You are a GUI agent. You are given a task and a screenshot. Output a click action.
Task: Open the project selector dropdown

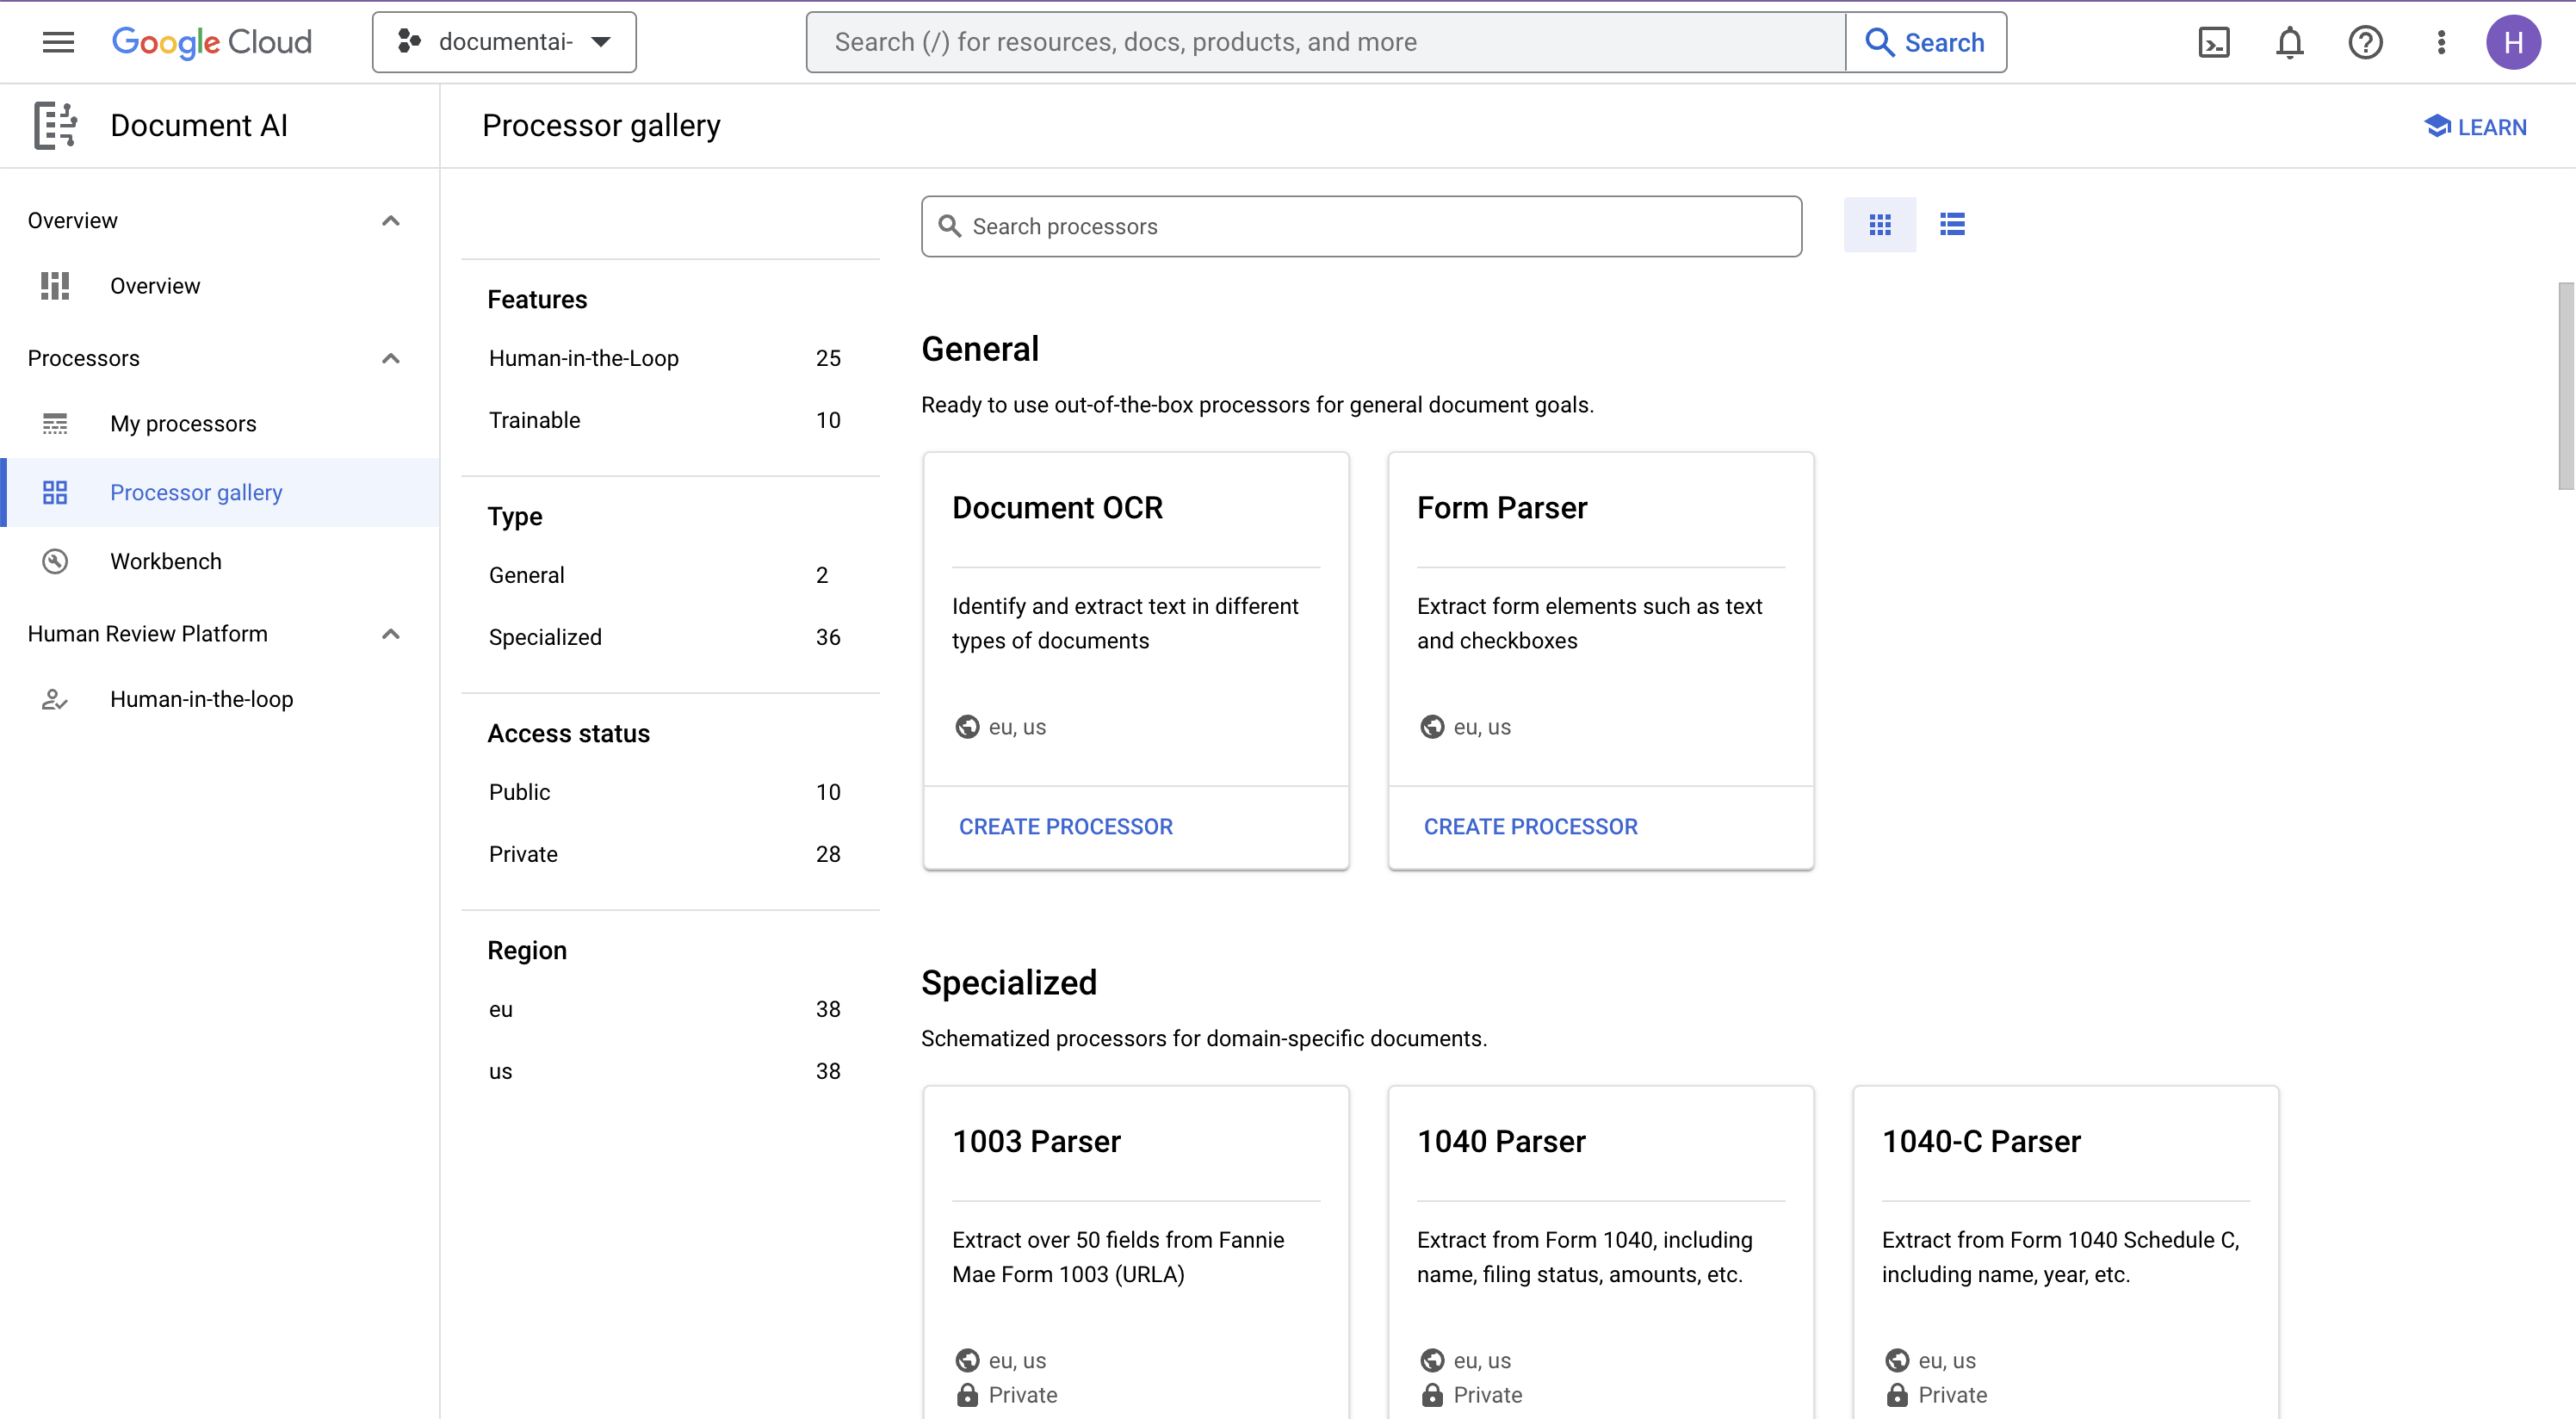tap(503, 42)
